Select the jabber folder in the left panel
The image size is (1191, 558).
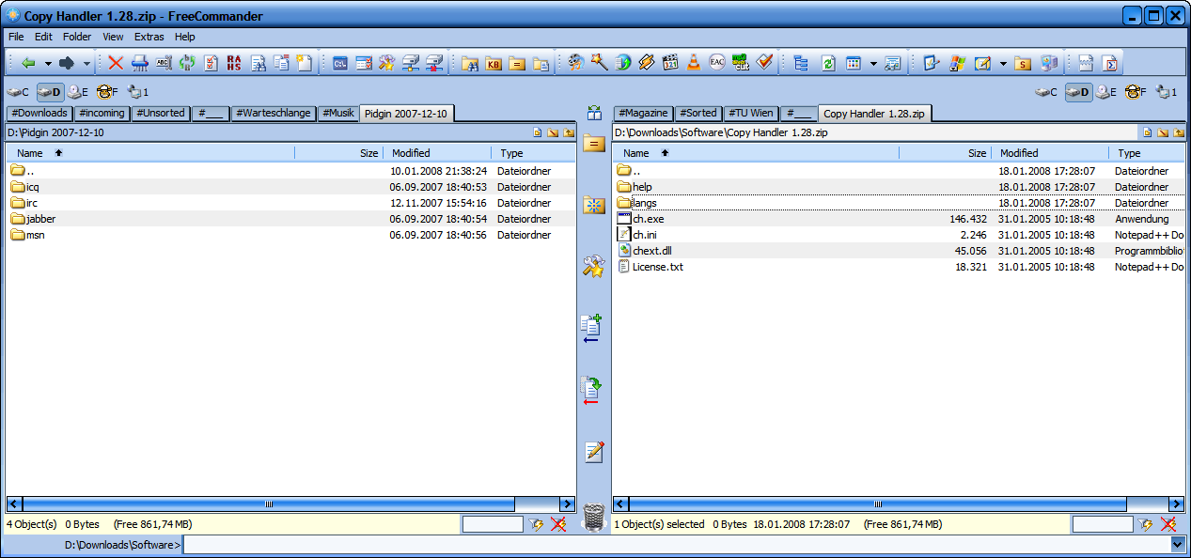tap(41, 219)
